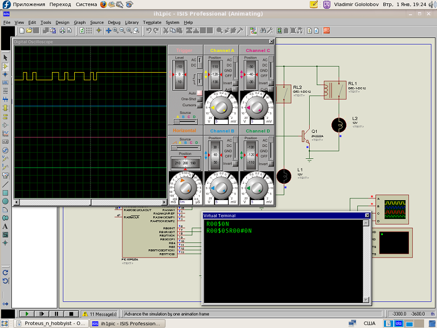Zoom out using the magnifier minus icon
Viewport: 437px width, 328px height.
click(122, 31)
